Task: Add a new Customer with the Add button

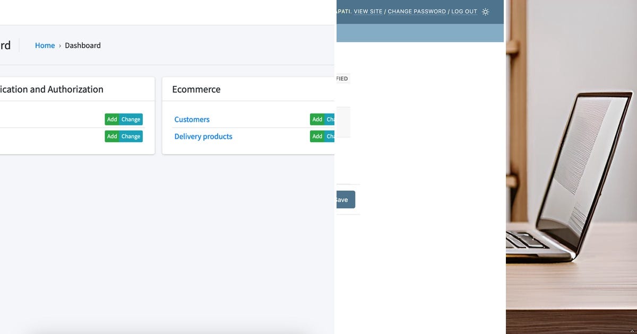Action: click(x=317, y=119)
